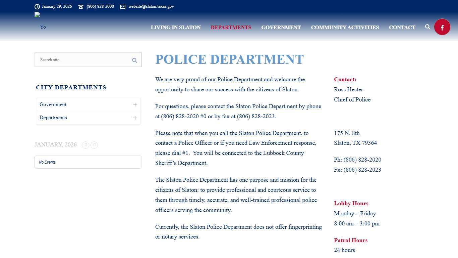Click the telephone icon next to (806) 828-2000

(x=80, y=6)
